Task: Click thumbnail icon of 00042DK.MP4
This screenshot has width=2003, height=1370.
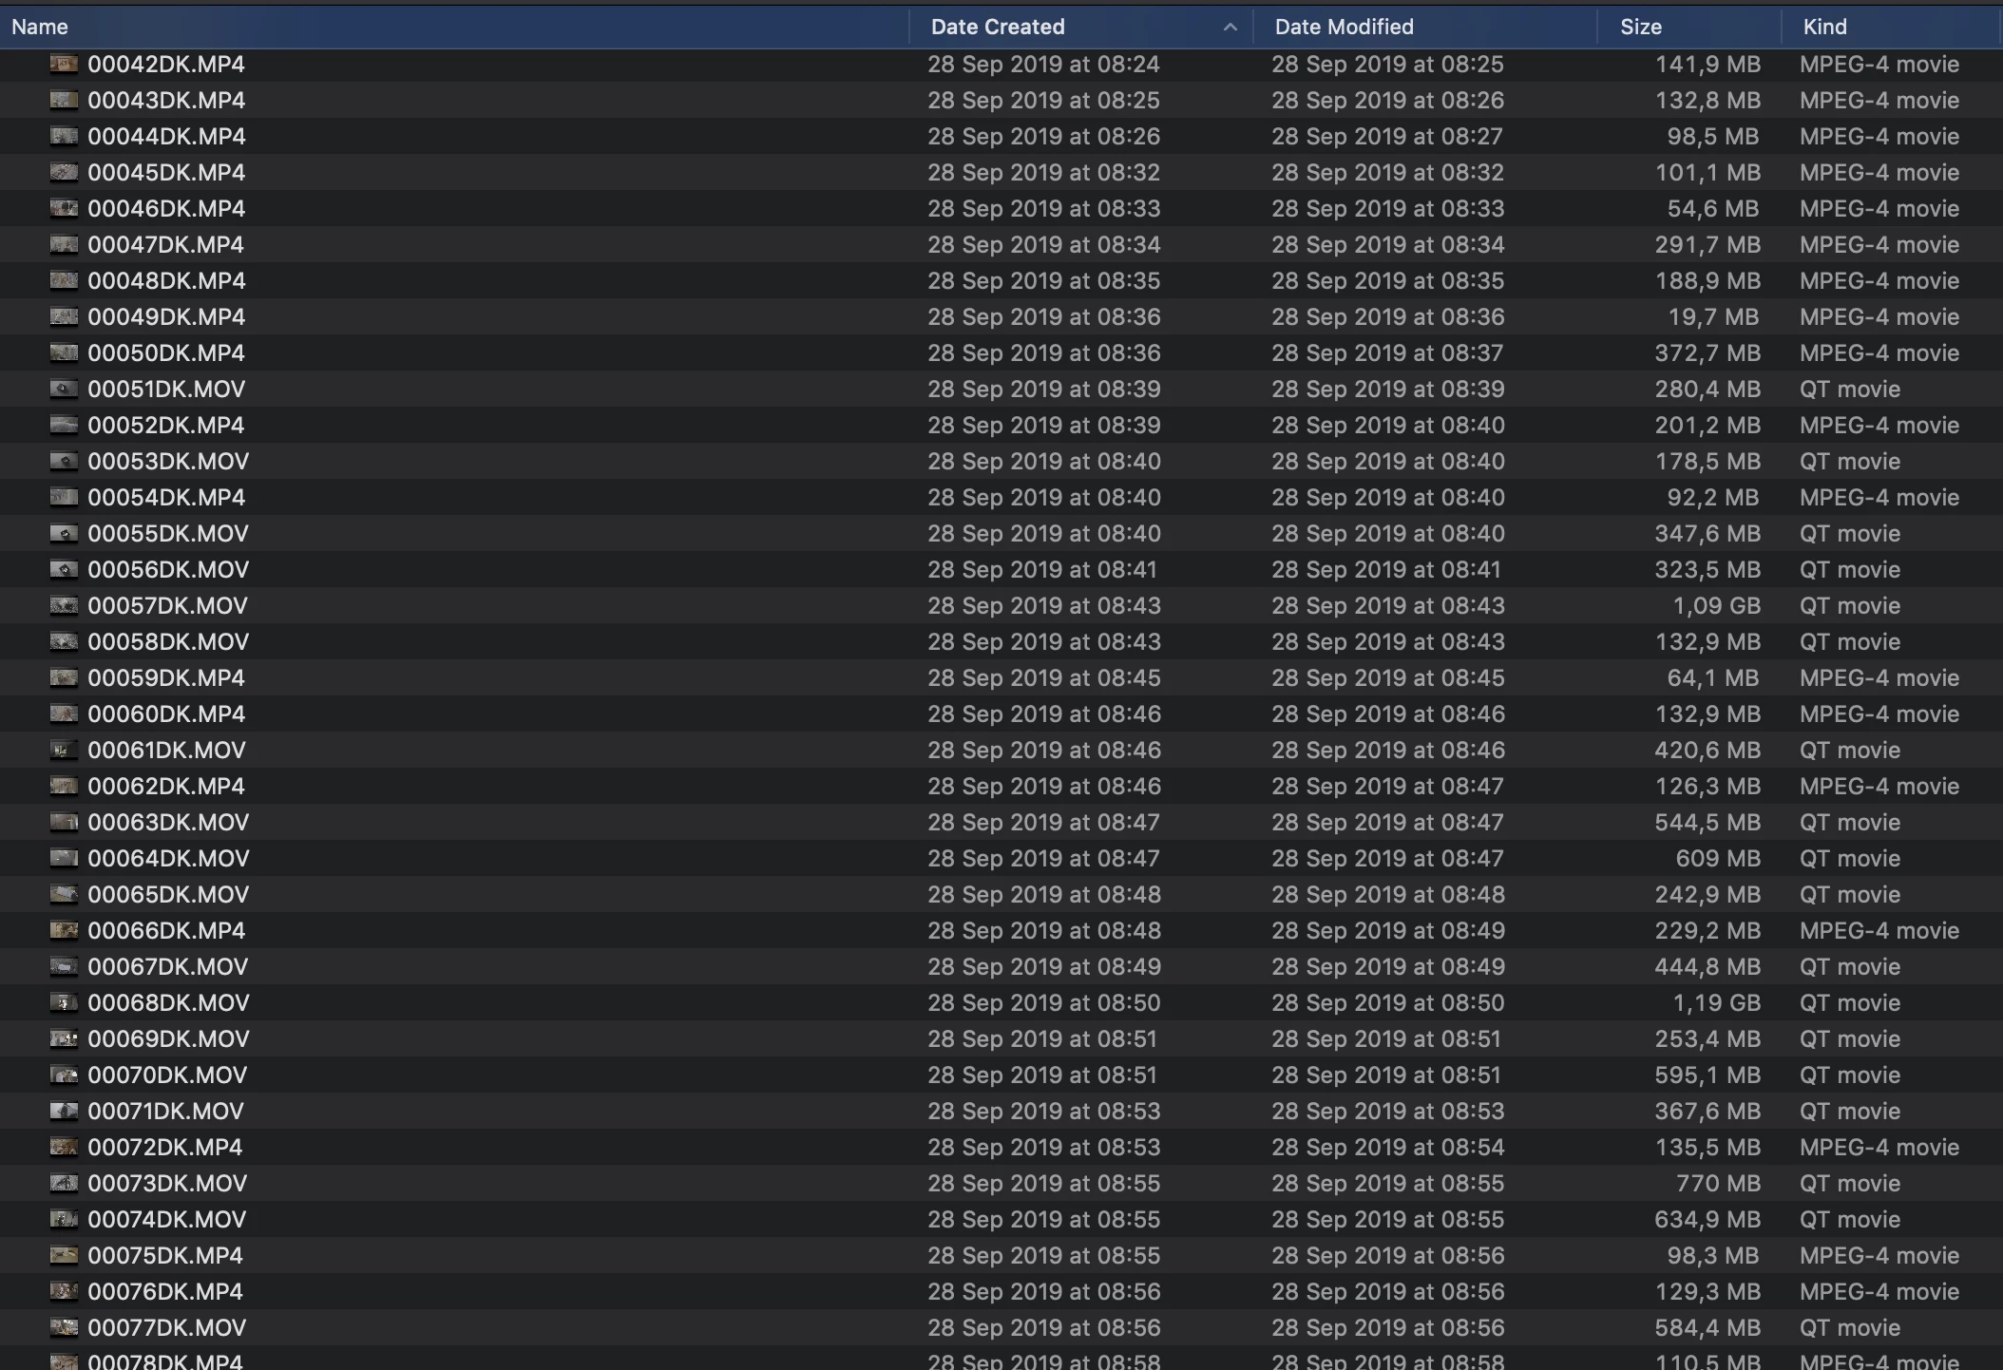Action: [64, 64]
